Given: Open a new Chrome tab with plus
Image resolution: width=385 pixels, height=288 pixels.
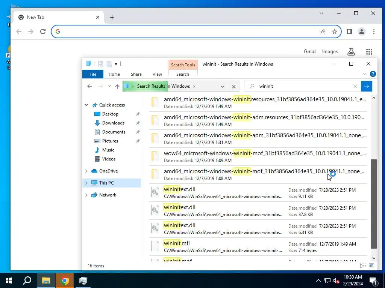Looking at the screenshot, I should (x=112, y=17).
